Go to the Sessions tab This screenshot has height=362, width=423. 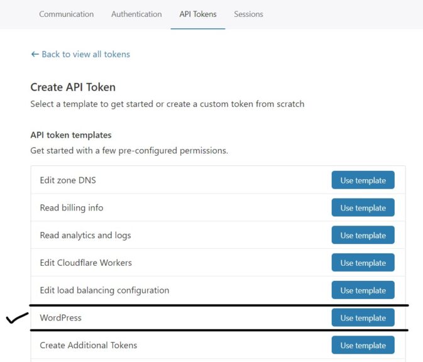(x=248, y=14)
